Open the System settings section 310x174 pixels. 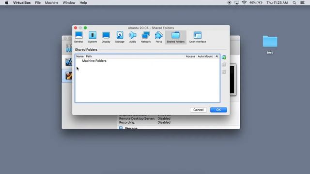point(93,37)
